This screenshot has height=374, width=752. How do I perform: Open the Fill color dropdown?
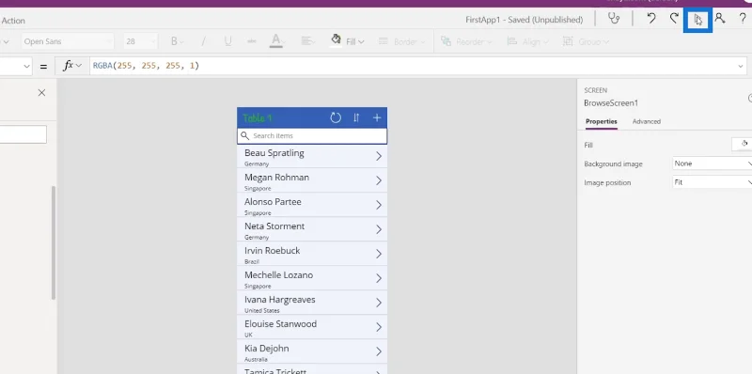point(348,41)
